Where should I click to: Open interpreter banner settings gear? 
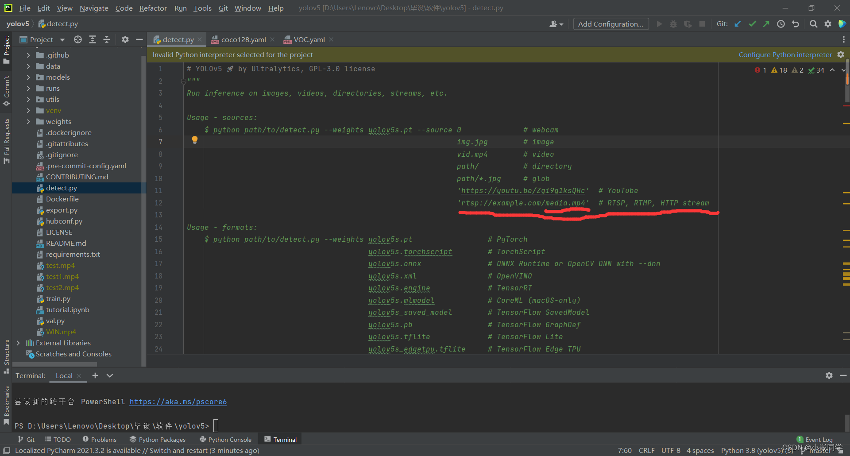tap(841, 54)
